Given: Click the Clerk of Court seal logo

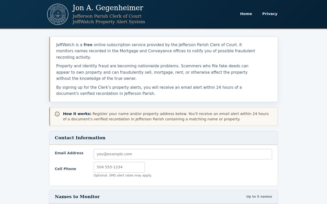Looking at the screenshot, I should 58,14.
